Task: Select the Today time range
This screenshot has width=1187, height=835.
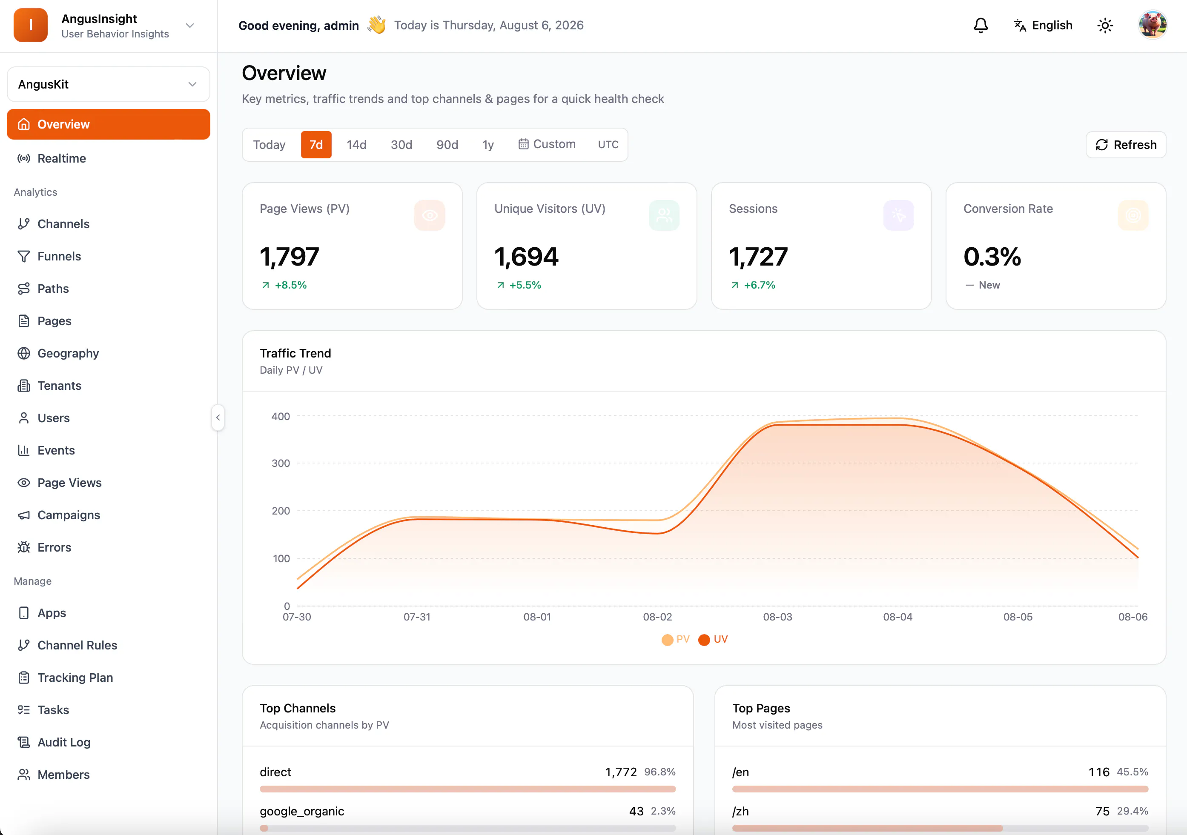Action: pyautogui.click(x=269, y=145)
